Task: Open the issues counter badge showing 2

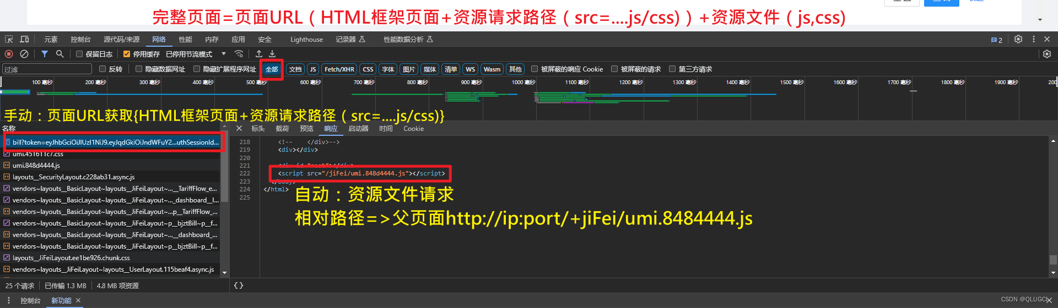Action: [997, 40]
